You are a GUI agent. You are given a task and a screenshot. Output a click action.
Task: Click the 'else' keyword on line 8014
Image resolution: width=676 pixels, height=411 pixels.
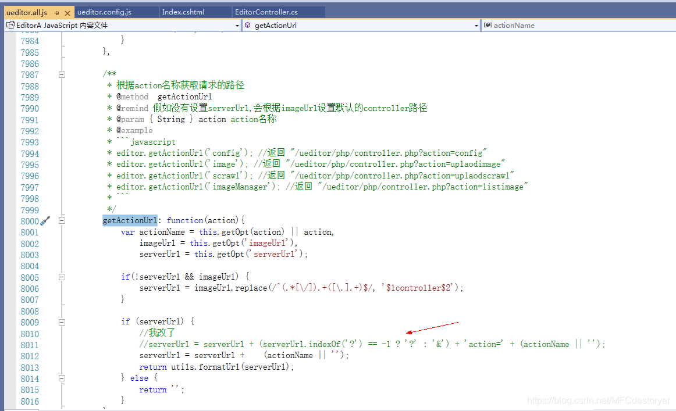coord(139,378)
